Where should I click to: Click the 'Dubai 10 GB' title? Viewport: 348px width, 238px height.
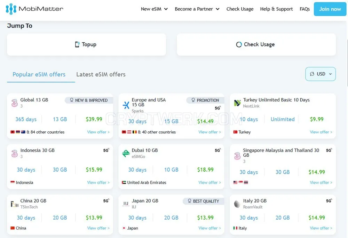click(x=145, y=150)
